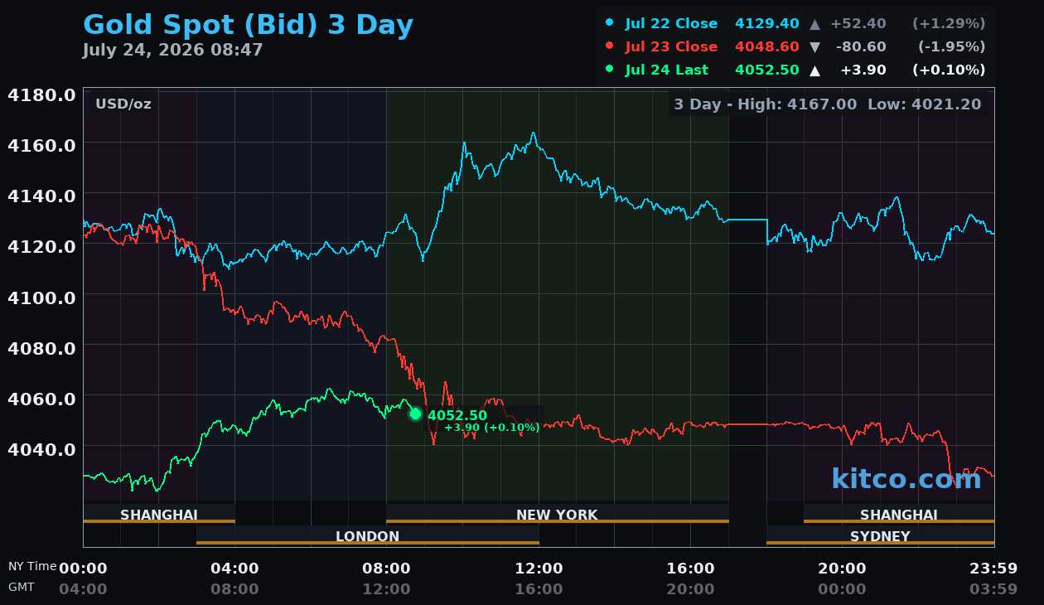Click the USD/oz unit label
Viewport: 1044px width, 605px height.
pyautogui.click(x=123, y=104)
